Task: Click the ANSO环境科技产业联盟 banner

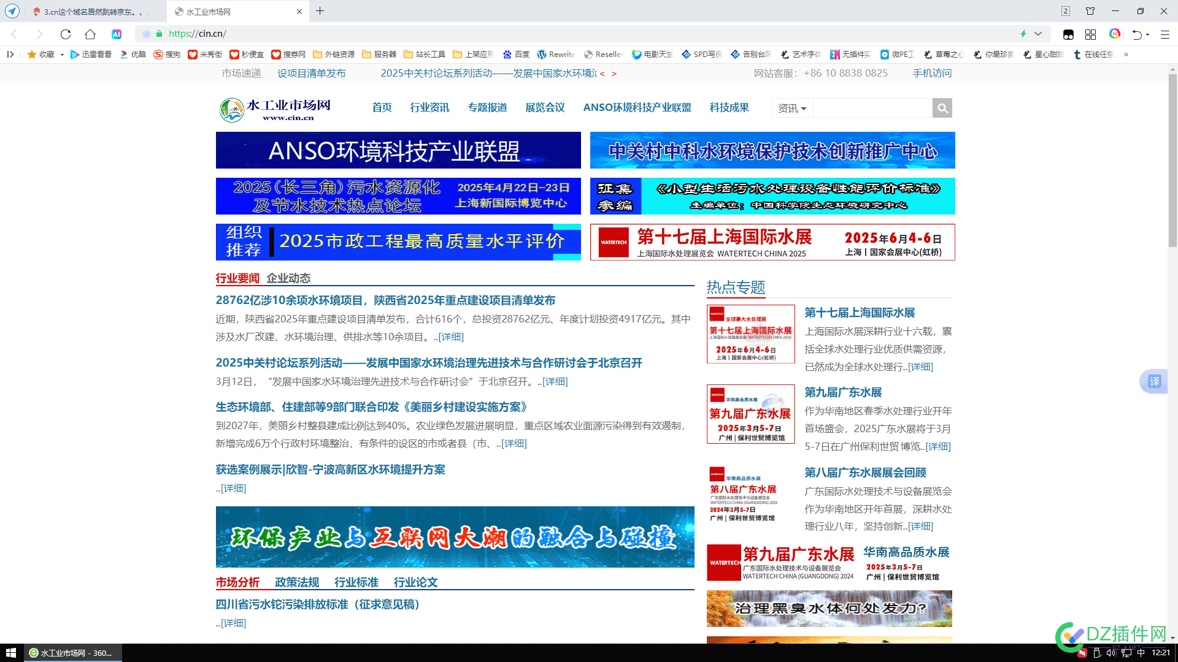Action: coord(398,150)
